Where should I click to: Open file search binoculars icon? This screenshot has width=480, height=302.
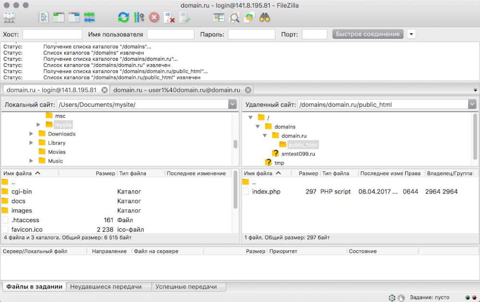pyautogui.click(x=264, y=18)
